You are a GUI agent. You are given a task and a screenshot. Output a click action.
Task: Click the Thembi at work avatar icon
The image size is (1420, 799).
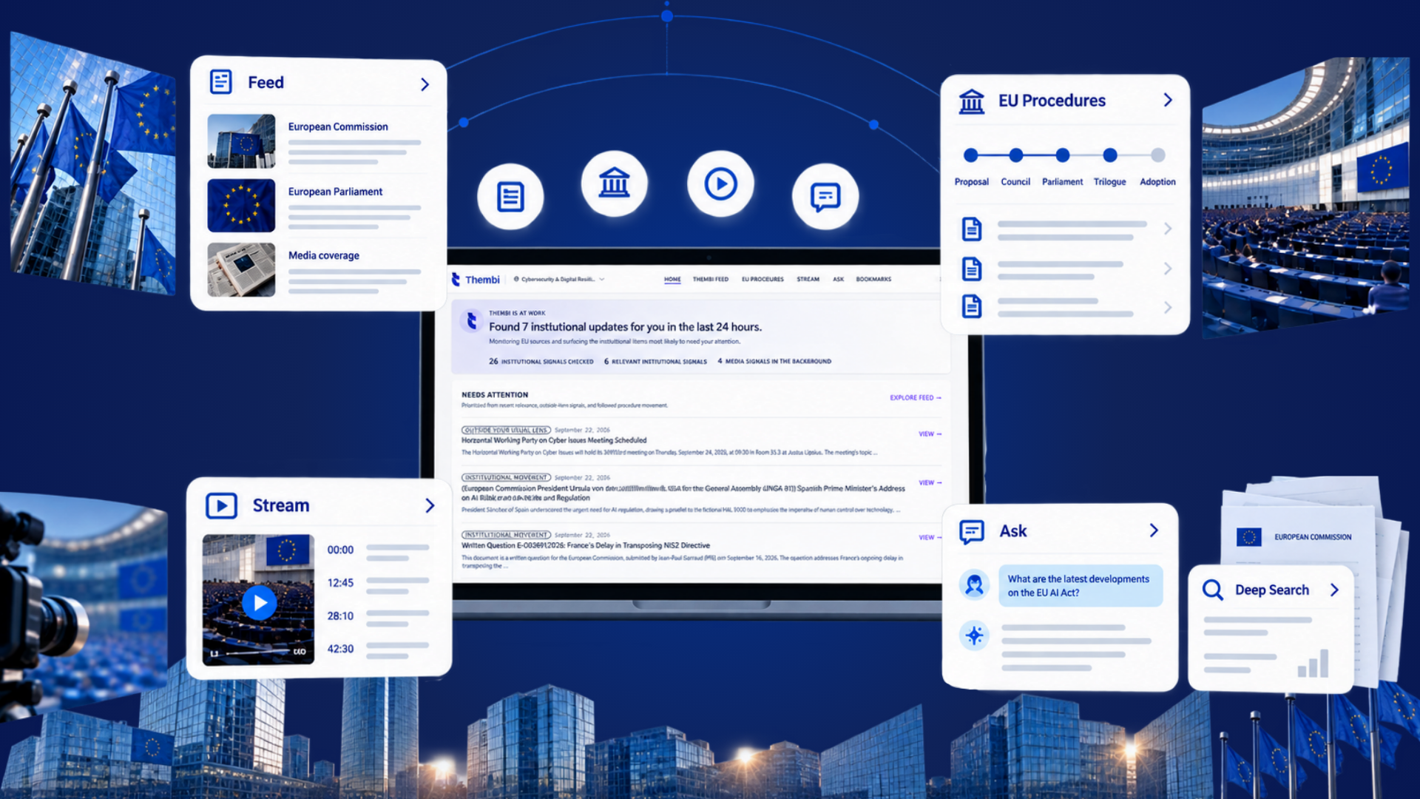point(471,320)
